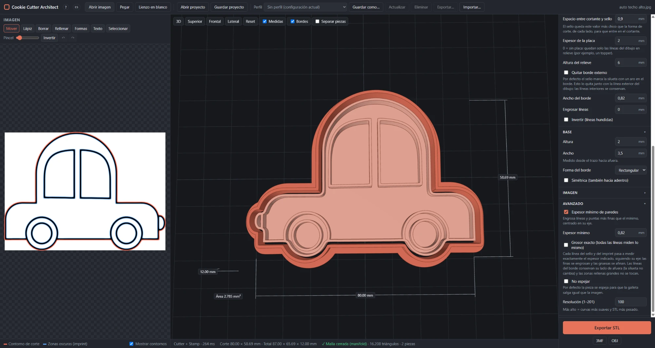Screen dimensions: 655x348
Task: Click the undo arrow icon
Action: (x=64, y=38)
